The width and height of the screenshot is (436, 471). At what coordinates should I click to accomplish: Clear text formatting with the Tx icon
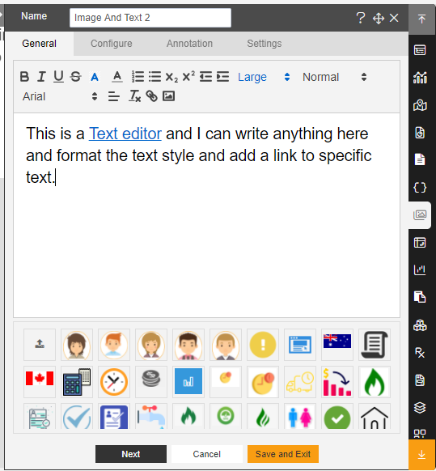pyautogui.click(x=134, y=96)
